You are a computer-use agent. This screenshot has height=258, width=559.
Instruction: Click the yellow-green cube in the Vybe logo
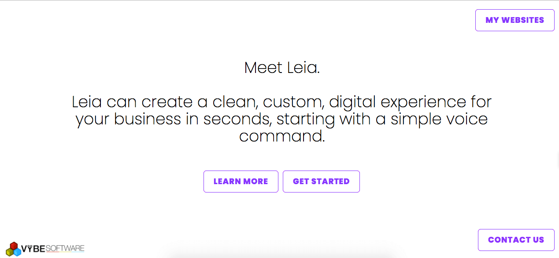pos(10,252)
